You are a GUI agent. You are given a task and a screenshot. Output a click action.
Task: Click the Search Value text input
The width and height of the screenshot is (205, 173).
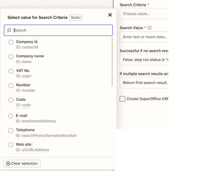[x=144, y=37]
